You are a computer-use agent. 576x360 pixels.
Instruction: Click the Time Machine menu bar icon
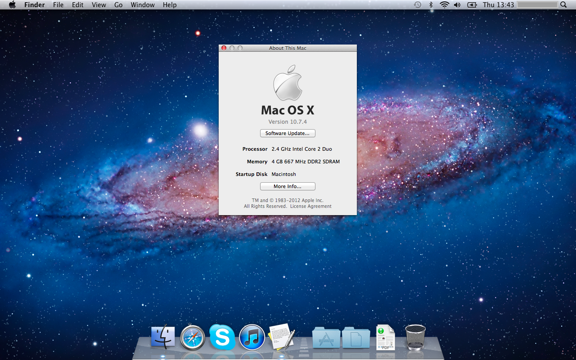click(x=418, y=5)
